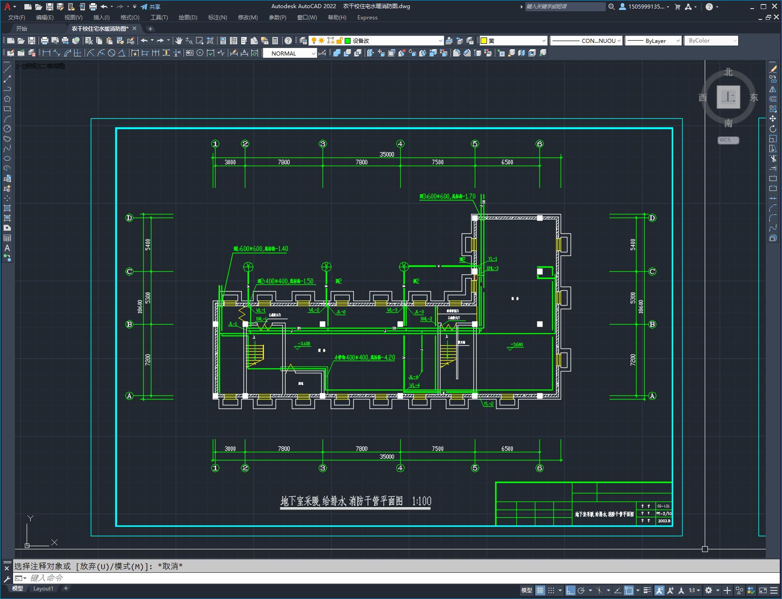Click the plot/print icon in standard toolbar

(45, 41)
